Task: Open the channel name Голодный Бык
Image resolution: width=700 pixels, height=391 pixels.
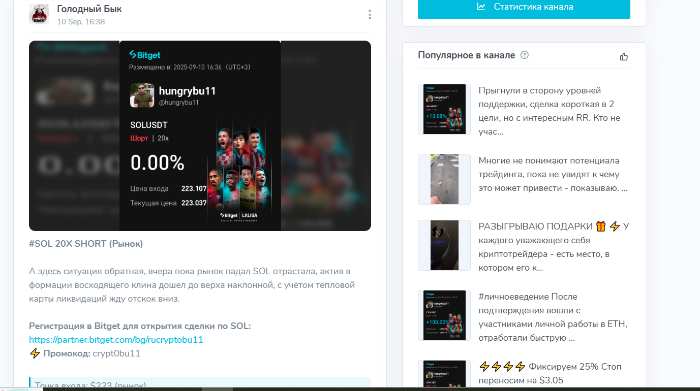Action: 89,9
